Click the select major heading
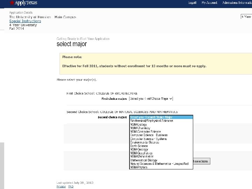 point(72,44)
